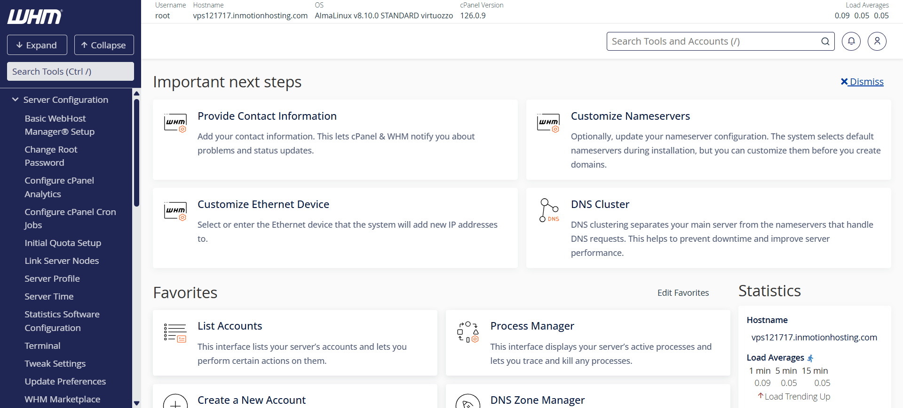903x408 pixels.
Task: Click the WHM logo
Action: (35, 17)
